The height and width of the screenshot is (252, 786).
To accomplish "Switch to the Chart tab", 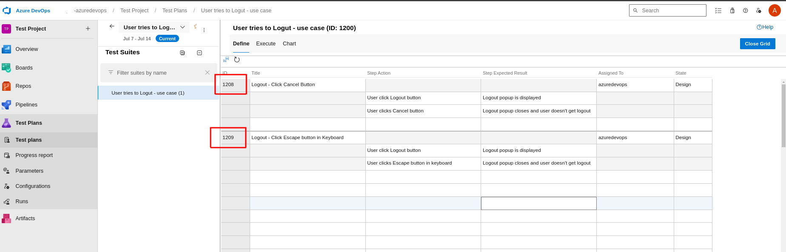I will (x=289, y=44).
